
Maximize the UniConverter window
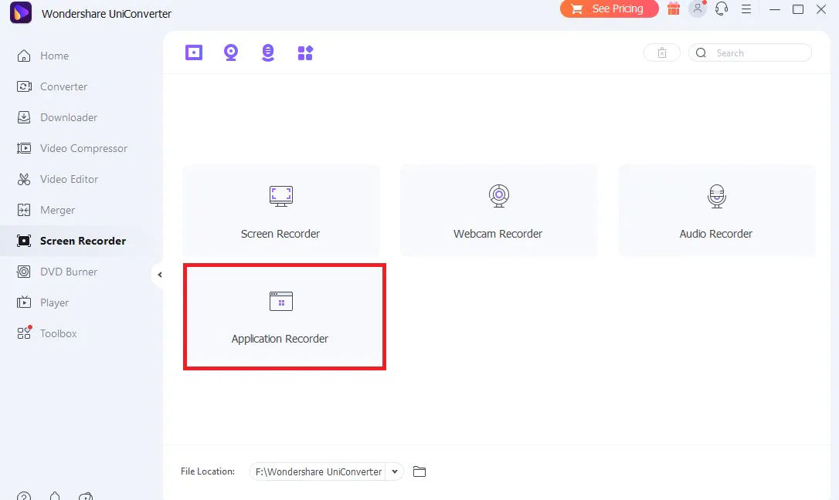click(798, 9)
